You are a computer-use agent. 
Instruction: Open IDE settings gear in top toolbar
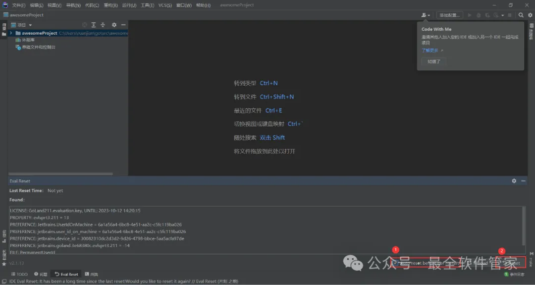tap(530, 15)
